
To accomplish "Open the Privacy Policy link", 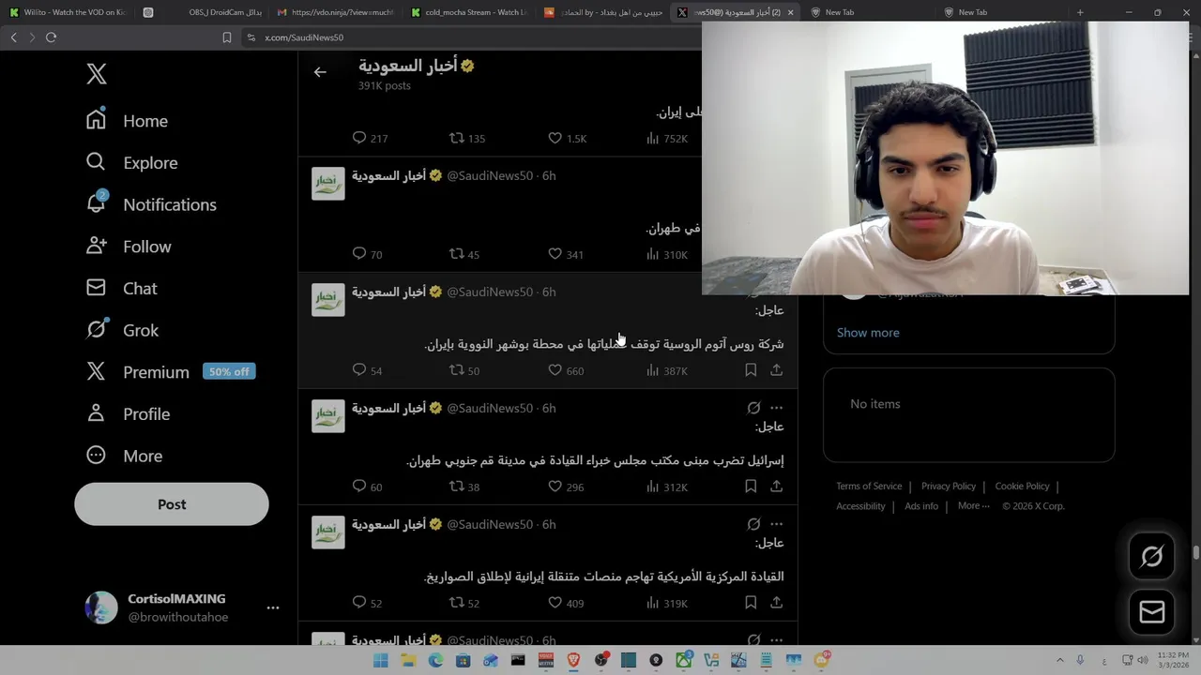I will 949,486.
